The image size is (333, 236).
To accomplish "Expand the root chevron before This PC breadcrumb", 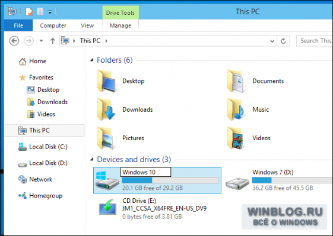I will pos(74,41).
